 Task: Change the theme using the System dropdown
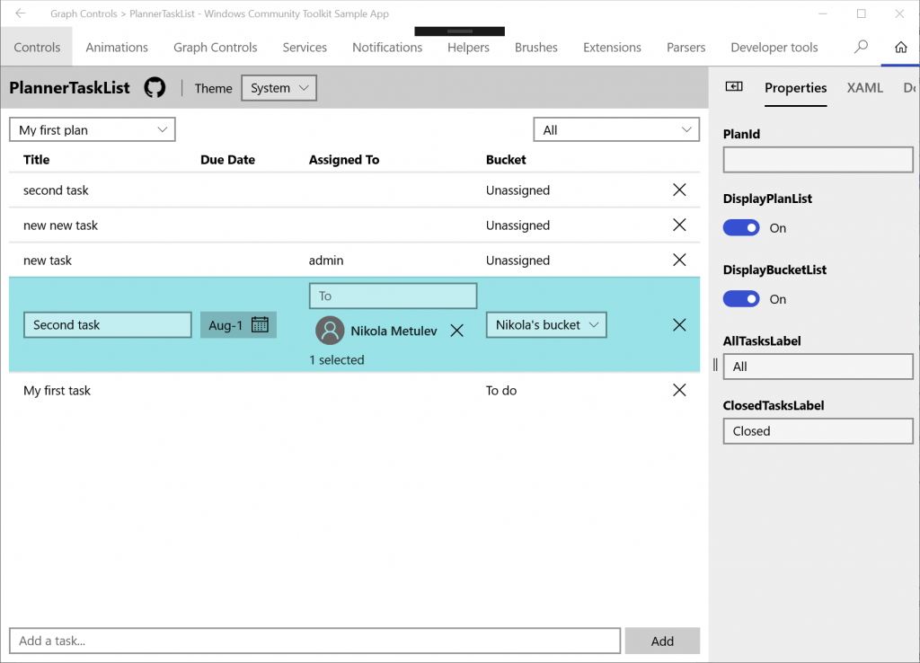click(x=279, y=88)
